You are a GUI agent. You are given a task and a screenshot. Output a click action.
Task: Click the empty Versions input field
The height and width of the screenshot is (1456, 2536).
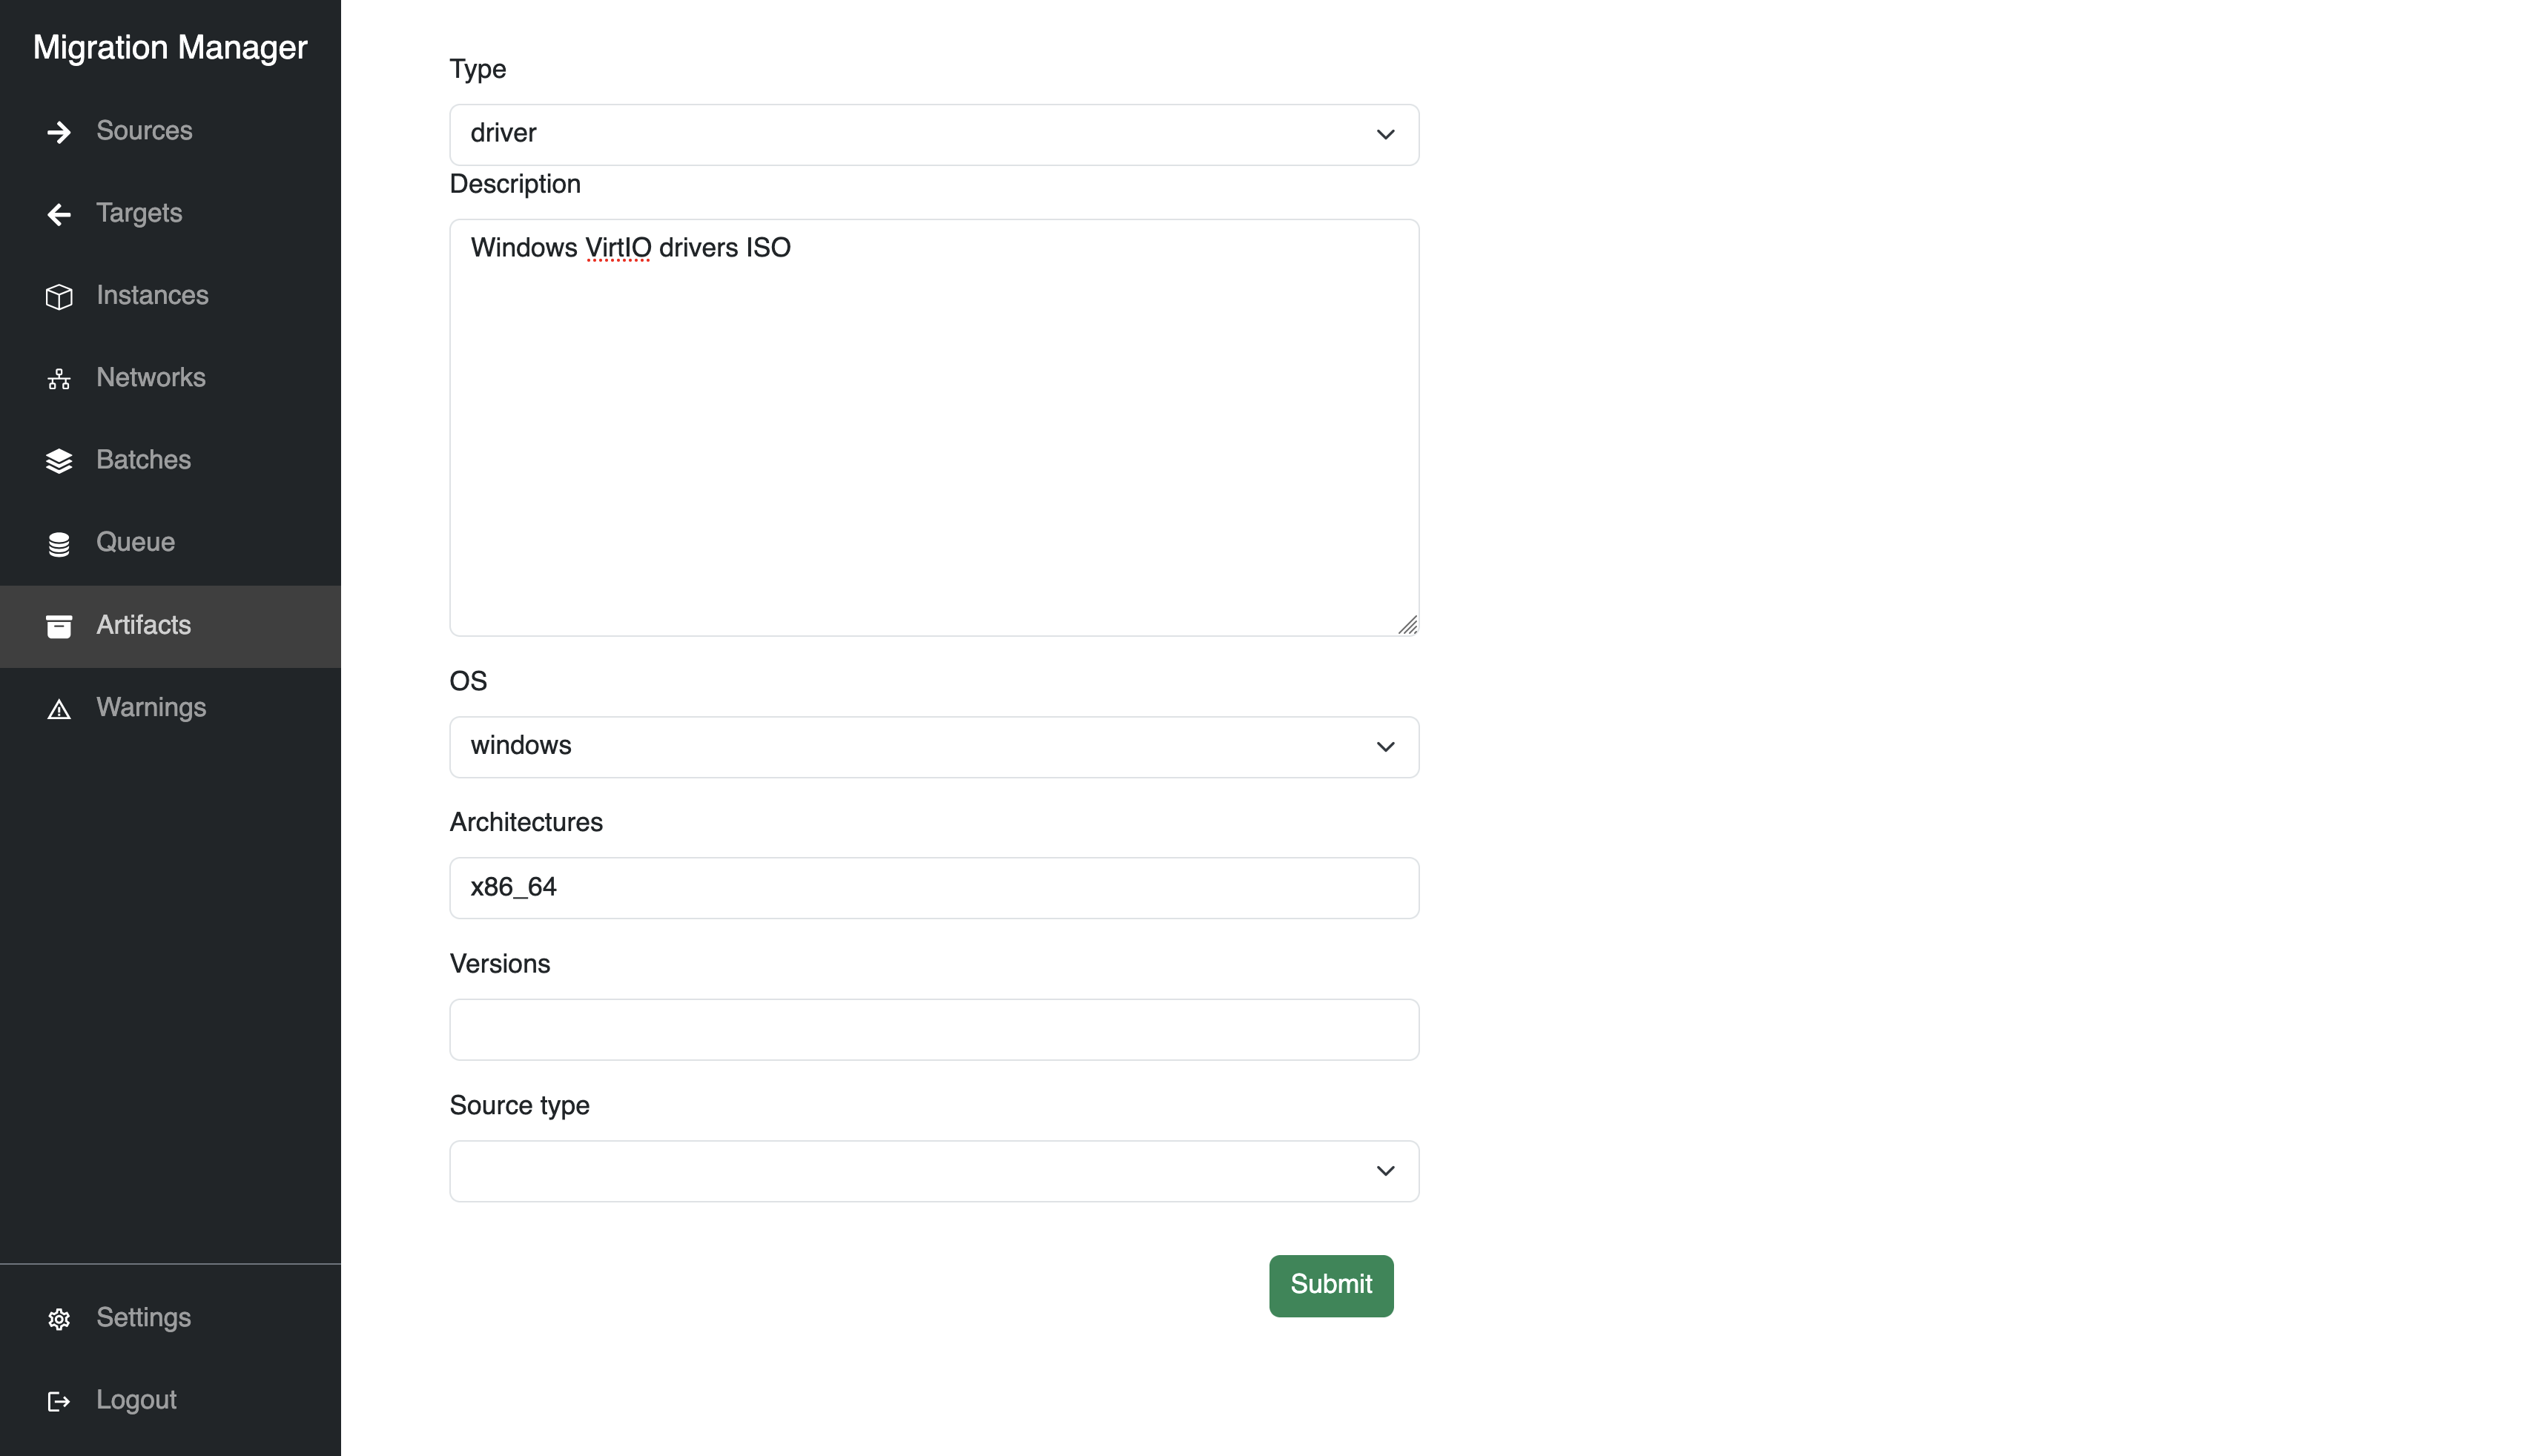coord(933,1029)
